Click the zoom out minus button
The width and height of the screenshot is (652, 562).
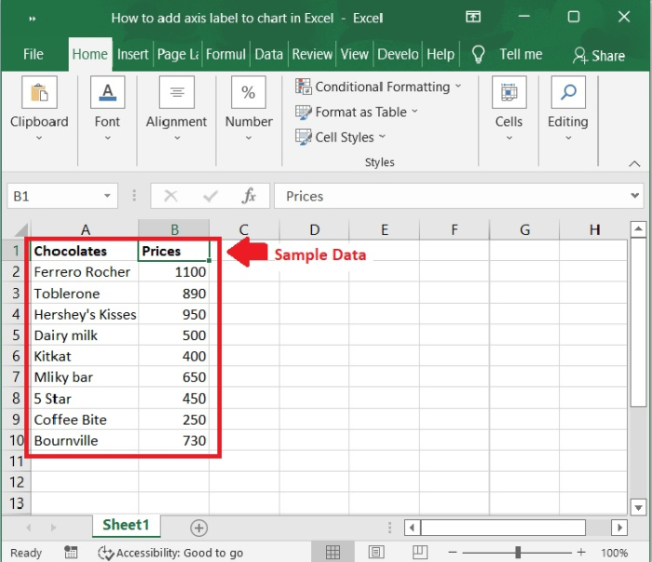click(453, 553)
